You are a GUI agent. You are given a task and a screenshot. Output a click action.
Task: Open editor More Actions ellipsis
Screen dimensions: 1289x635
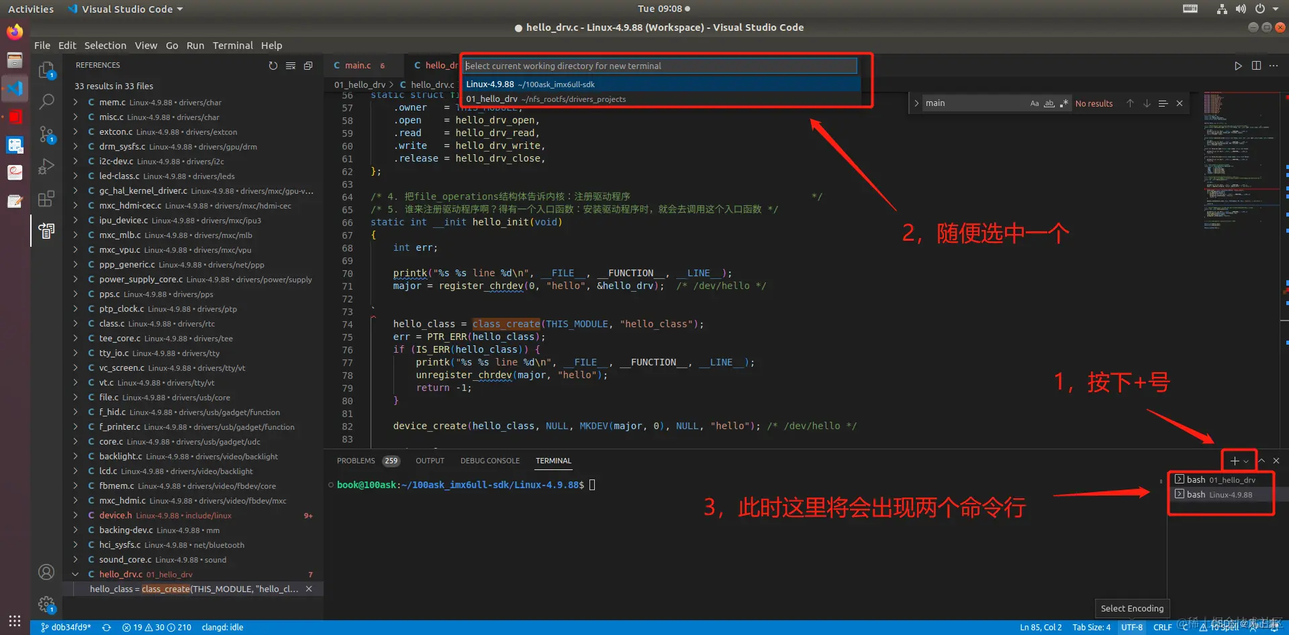click(x=1274, y=66)
